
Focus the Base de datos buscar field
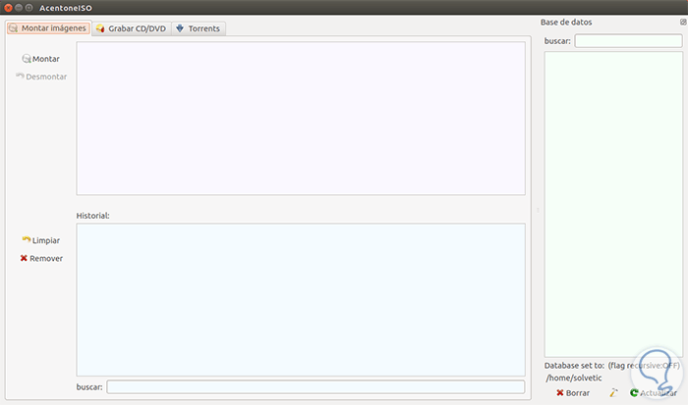[x=628, y=41]
